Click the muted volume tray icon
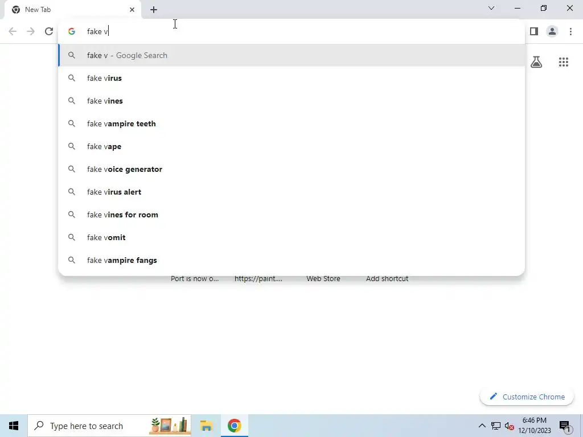The image size is (583, 437). (x=510, y=426)
